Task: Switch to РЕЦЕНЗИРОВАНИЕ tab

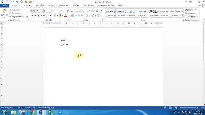Action: [x=106, y=6]
